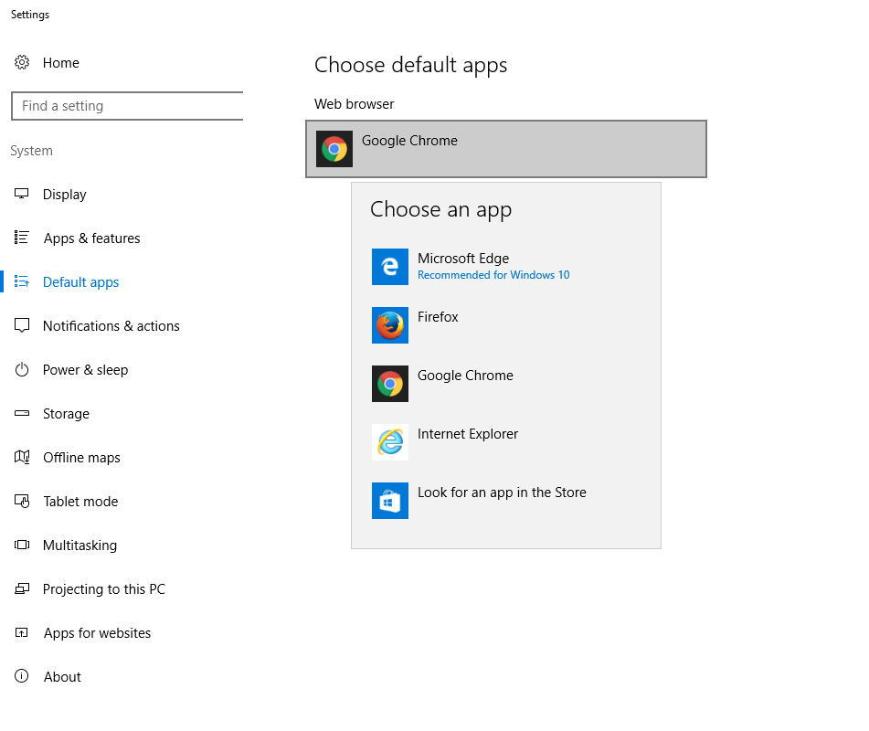Switch to Multitasking settings

pyautogui.click(x=79, y=546)
